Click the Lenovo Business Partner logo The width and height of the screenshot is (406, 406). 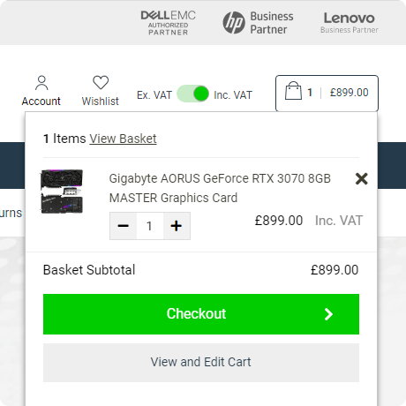pos(350,23)
